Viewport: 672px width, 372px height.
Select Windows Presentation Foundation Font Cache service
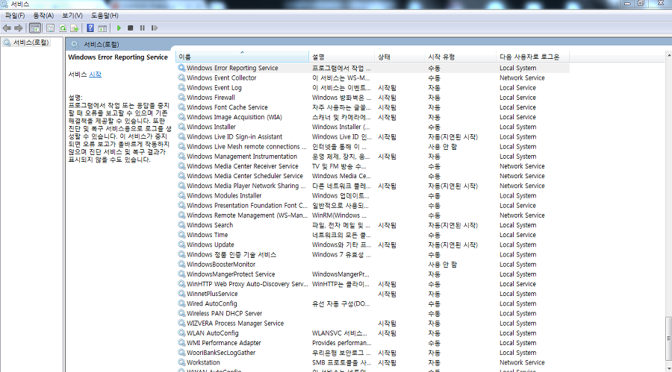247,206
